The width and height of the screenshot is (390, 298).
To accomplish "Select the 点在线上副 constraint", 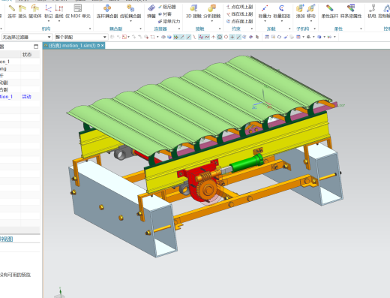I will (x=239, y=7).
